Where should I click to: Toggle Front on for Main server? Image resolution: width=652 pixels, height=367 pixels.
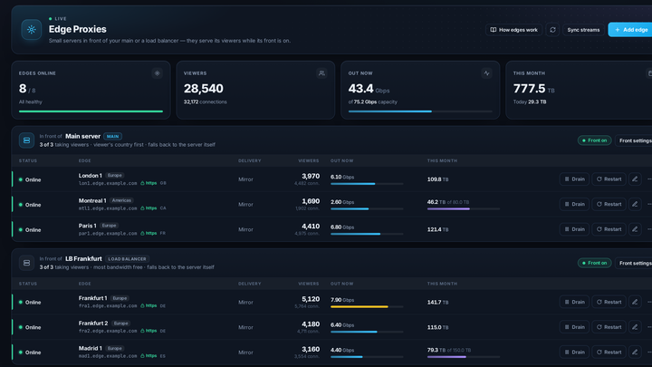(594, 140)
